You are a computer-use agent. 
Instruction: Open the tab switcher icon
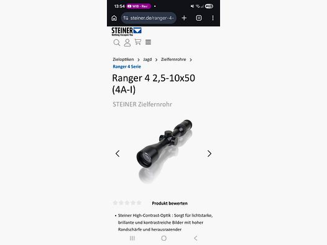(199, 18)
